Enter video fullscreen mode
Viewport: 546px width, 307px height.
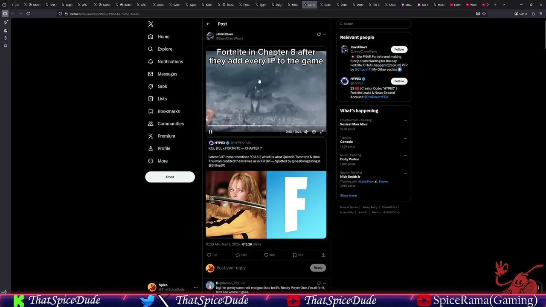click(322, 132)
